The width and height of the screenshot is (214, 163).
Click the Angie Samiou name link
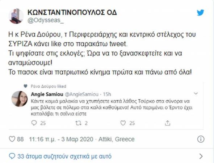click(47, 94)
